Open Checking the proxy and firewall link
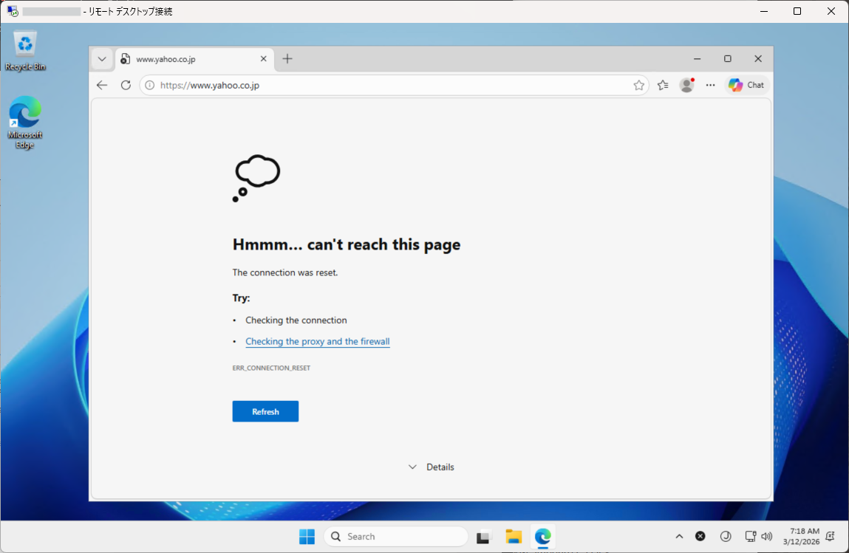The height and width of the screenshot is (553, 849). click(x=317, y=341)
